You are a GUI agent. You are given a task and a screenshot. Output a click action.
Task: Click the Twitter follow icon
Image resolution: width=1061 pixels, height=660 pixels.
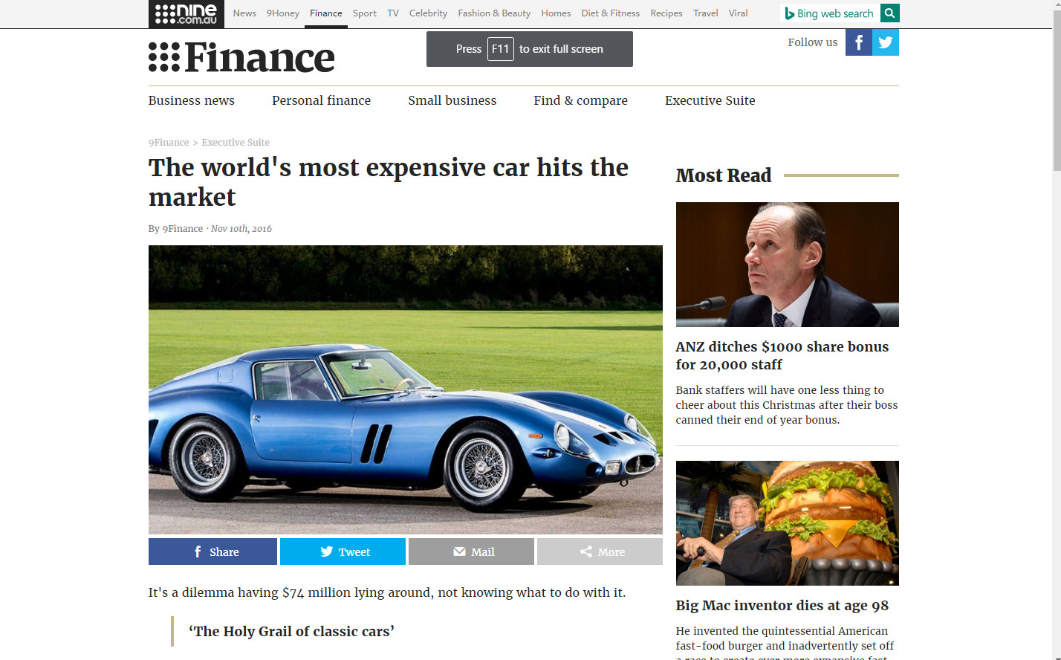click(x=886, y=42)
